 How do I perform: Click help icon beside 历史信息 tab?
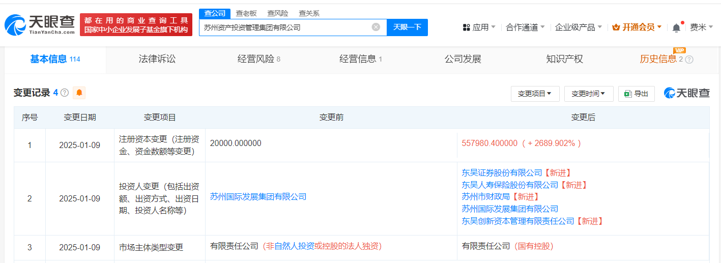(689, 60)
